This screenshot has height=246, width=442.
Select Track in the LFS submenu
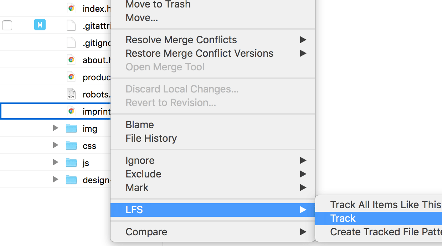343,218
